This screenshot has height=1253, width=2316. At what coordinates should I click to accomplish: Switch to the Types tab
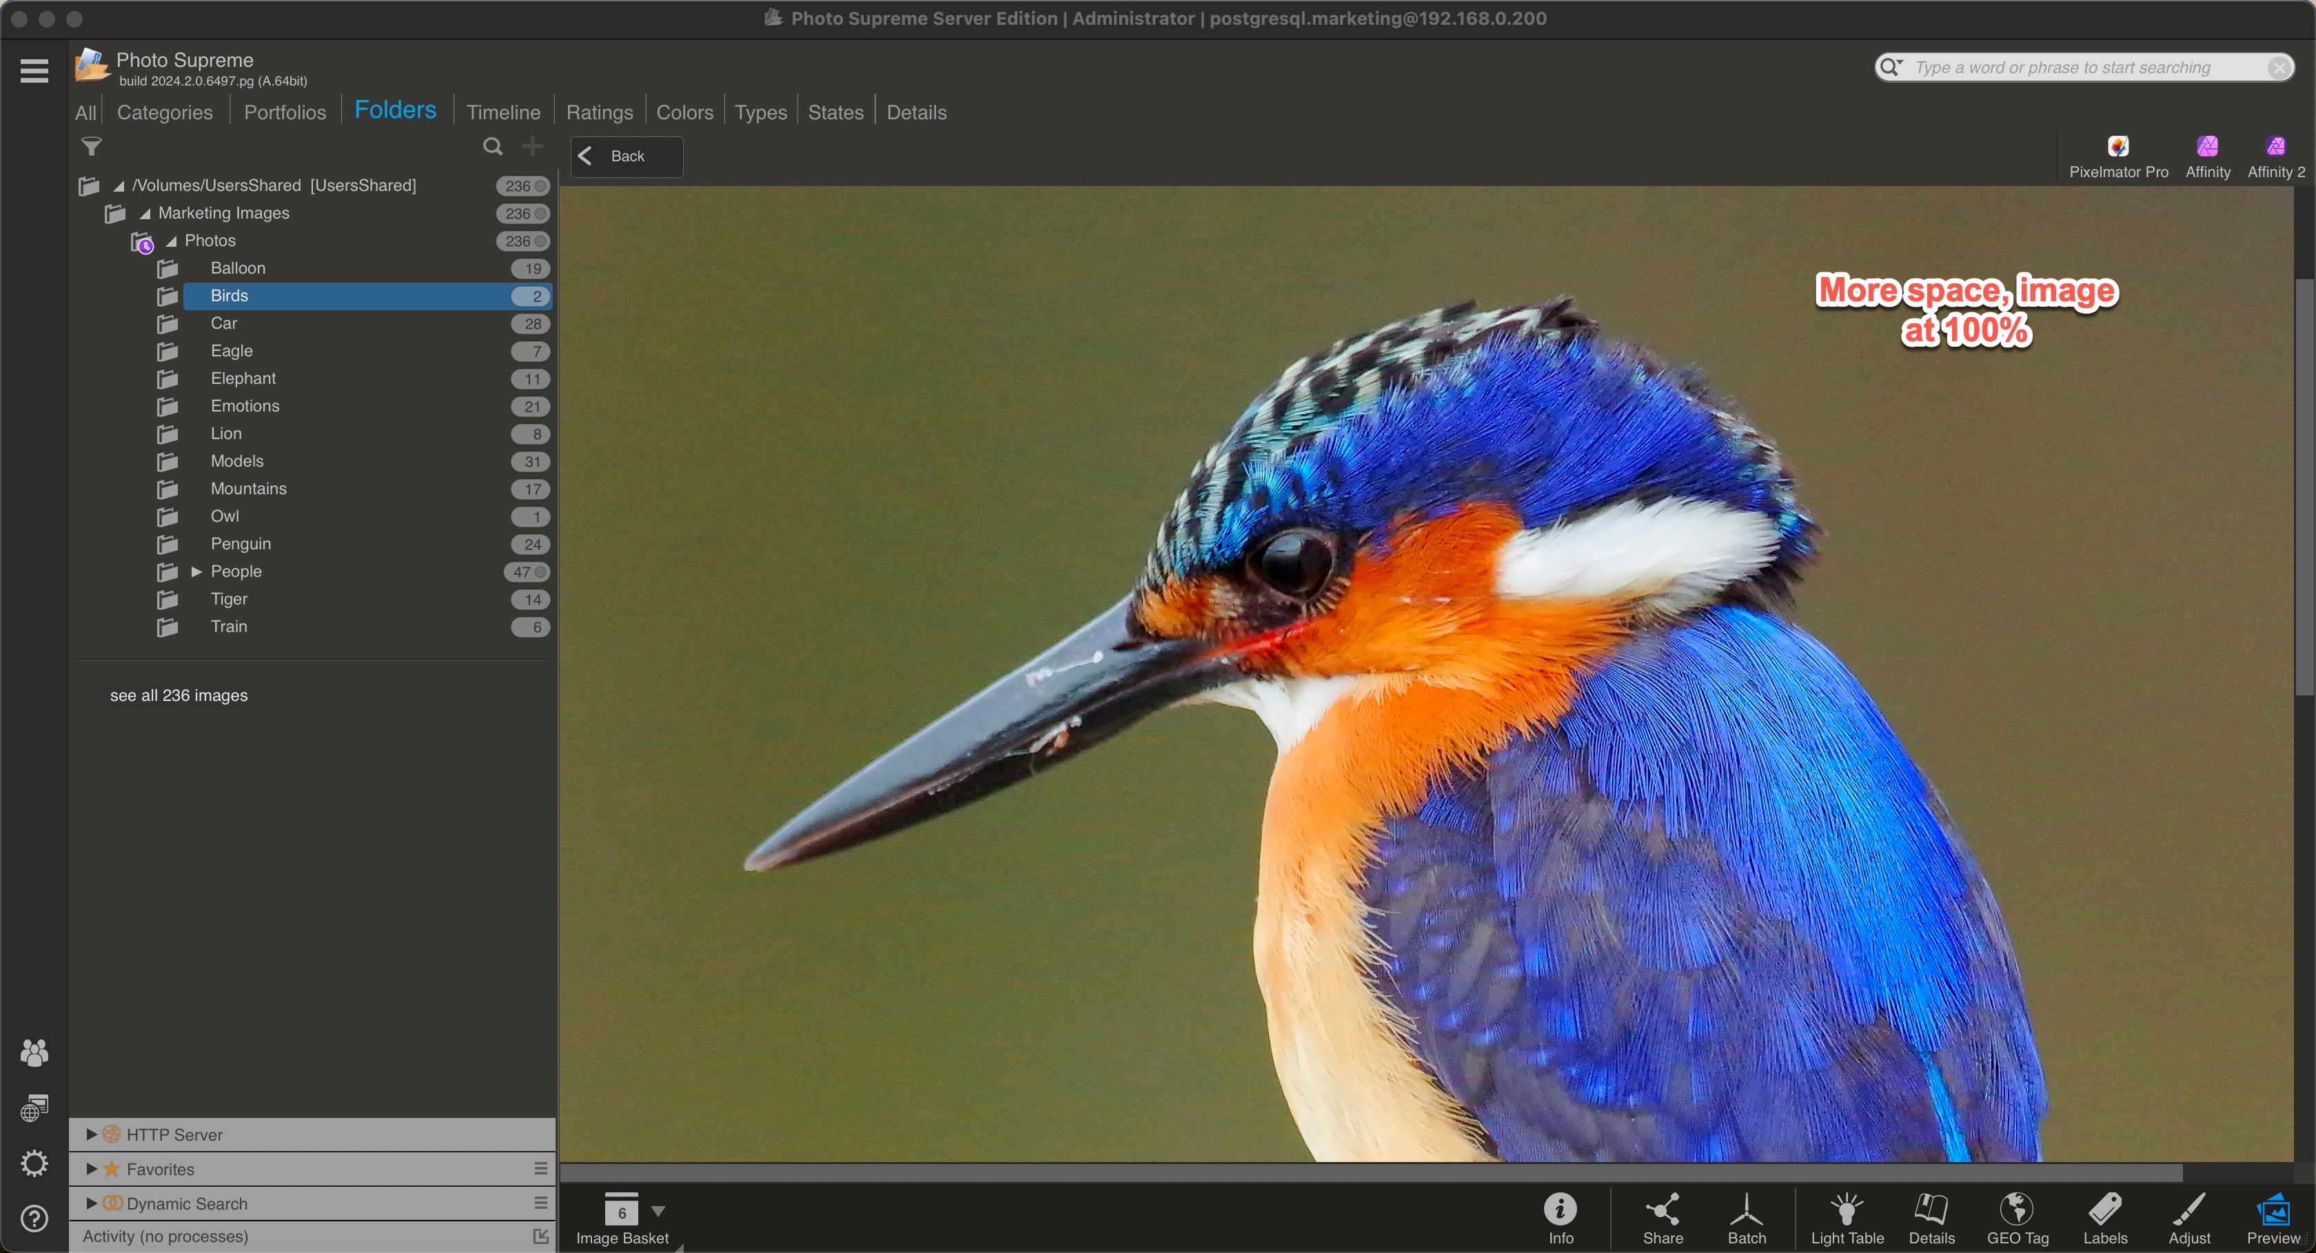coord(760,112)
